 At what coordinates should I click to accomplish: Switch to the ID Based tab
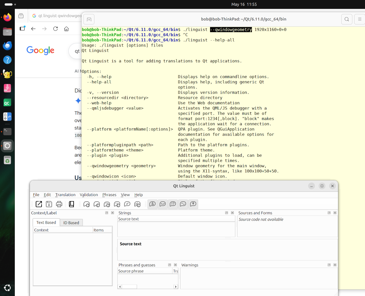pyautogui.click(x=71, y=223)
